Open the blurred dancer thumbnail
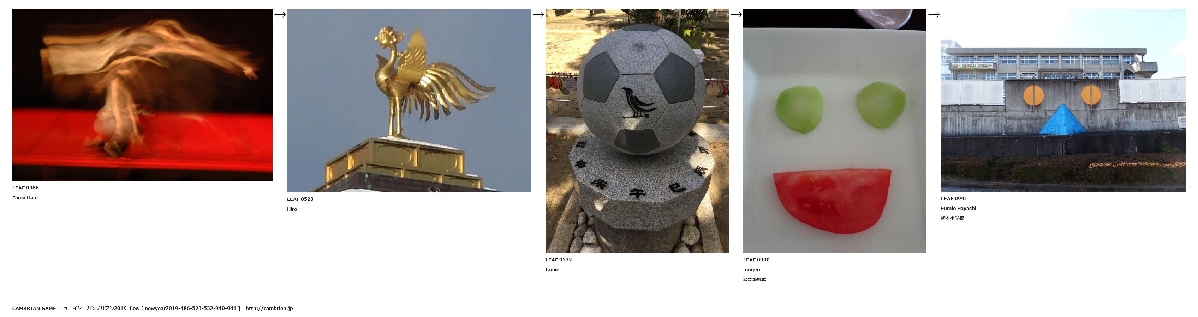The width and height of the screenshot is (1198, 317). [x=142, y=95]
